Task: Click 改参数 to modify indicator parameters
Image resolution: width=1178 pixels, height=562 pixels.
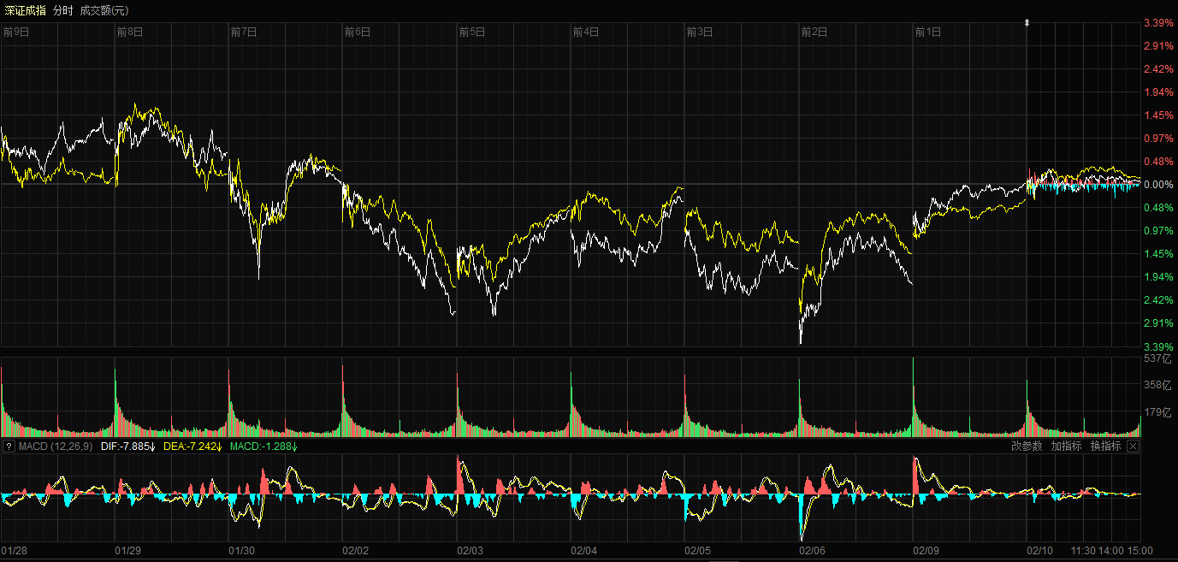Action: click(1027, 447)
